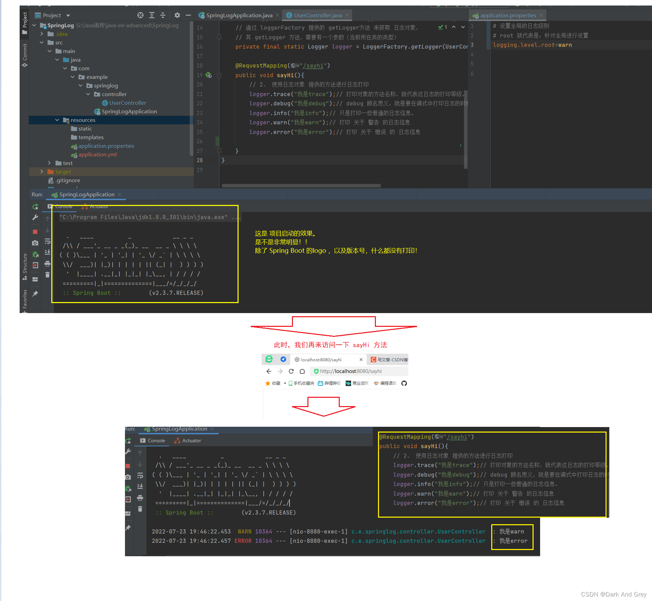This screenshot has height=601, width=652.
Task: Open the Actuator tab in the bottom Run window
Action: coord(188,441)
